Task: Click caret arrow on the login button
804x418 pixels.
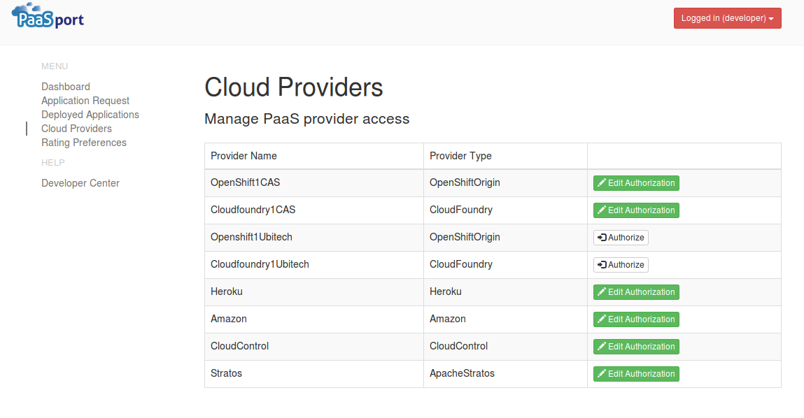Action: pos(770,19)
